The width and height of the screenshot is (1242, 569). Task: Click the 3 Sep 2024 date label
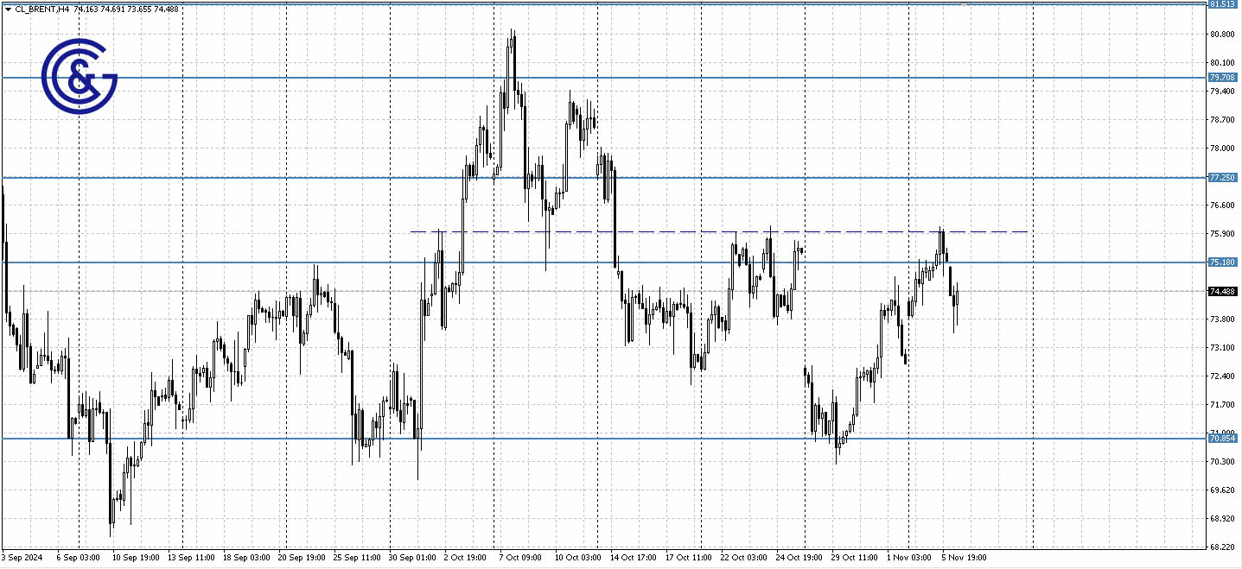tap(22, 558)
